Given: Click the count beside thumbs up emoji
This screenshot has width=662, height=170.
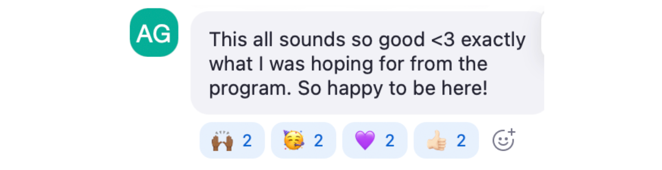Looking at the screenshot, I should 461,141.
